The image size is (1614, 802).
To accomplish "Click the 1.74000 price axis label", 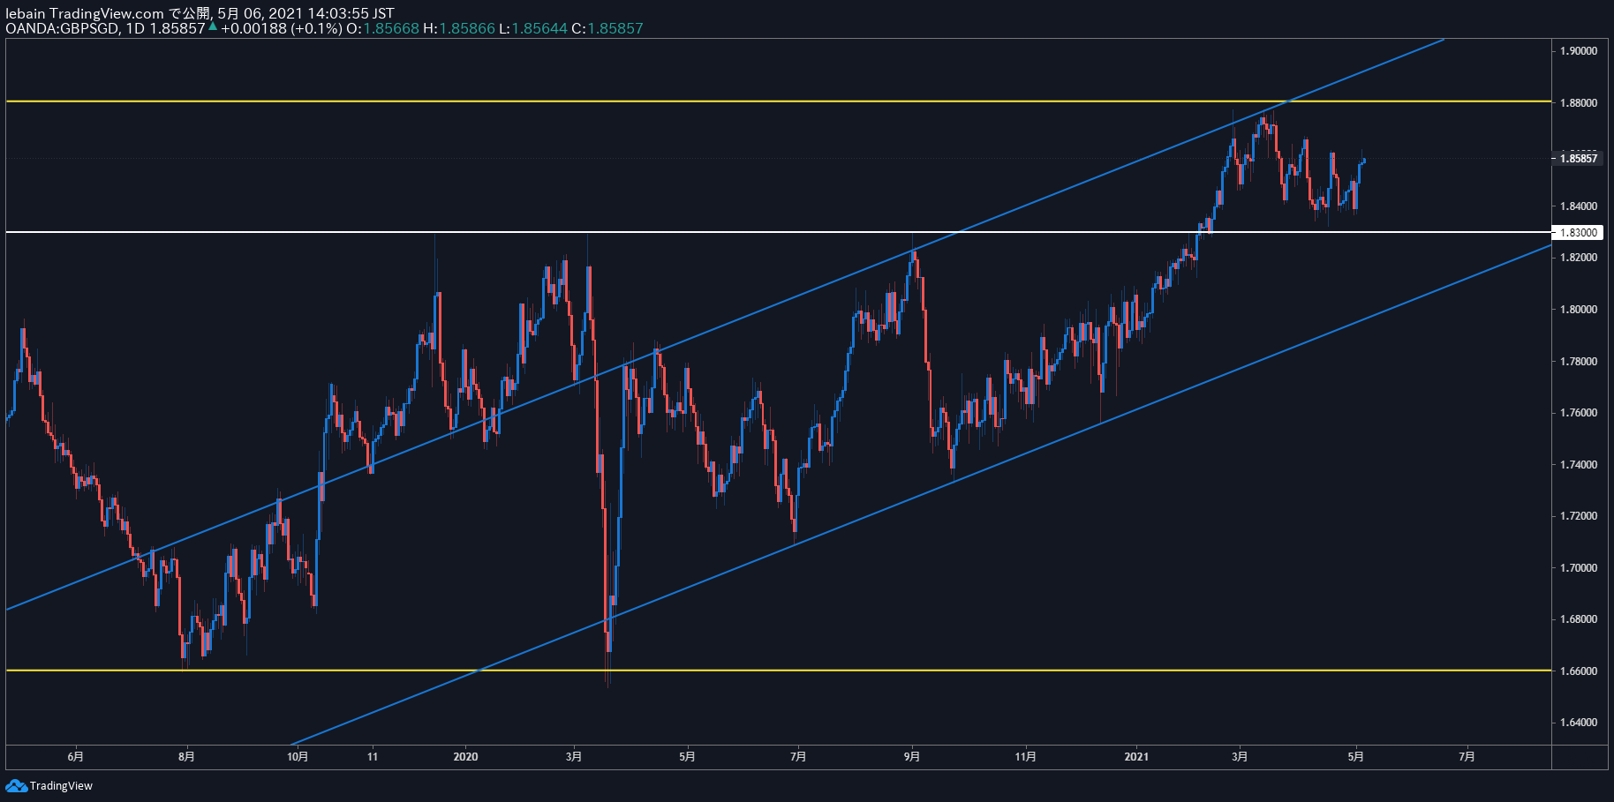I will click(x=1578, y=465).
